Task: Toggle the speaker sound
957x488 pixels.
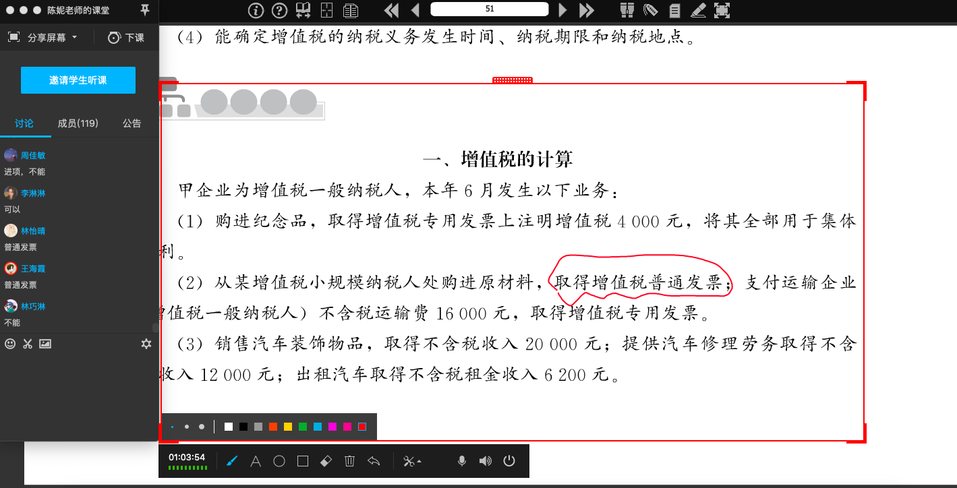Action: [x=485, y=462]
